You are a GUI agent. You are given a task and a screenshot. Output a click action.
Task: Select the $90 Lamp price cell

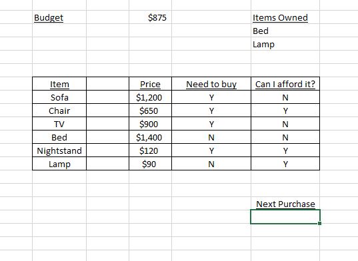coord(150,164)
